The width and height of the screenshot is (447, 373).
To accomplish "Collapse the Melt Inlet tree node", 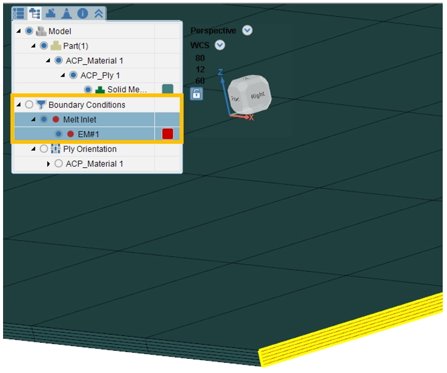I will 33,119.
